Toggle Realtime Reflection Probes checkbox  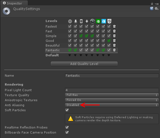(x=67, y=127)
